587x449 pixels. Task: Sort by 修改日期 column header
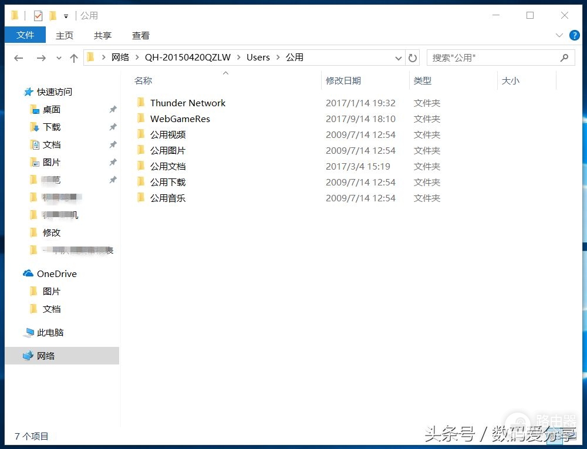coord(343,80)
